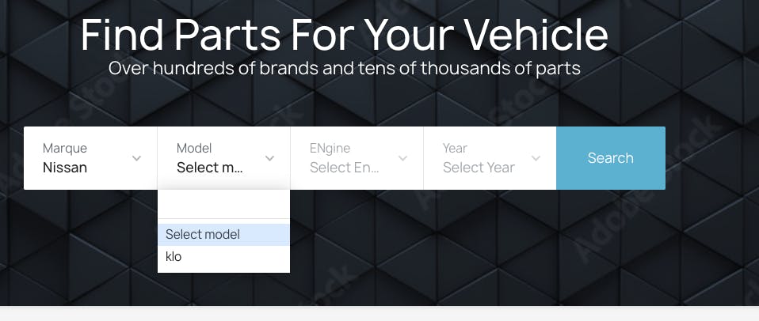Click the 'Marque' field label
Image resolution: width=759 pixels, height=321 pixels.
65,148
